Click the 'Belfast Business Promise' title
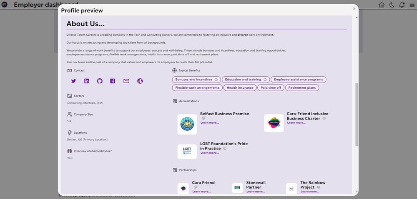Screen dimensions: 417x199 pyautogui.click(x=225, y=114)
